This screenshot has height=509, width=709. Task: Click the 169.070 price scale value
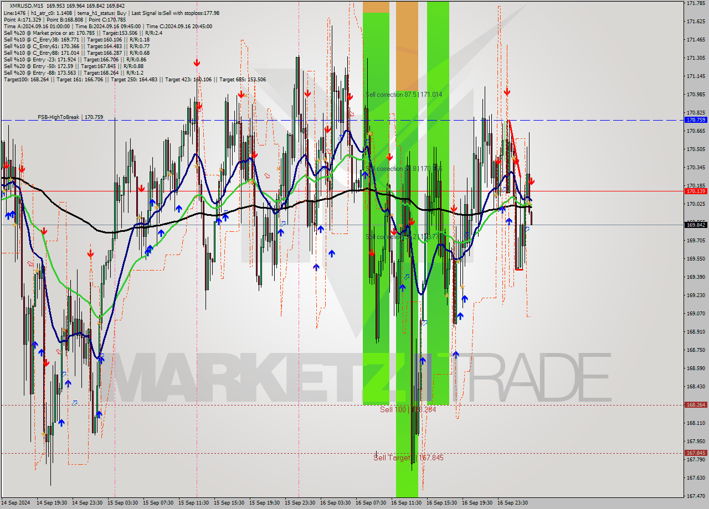click(x=696, y=313)
